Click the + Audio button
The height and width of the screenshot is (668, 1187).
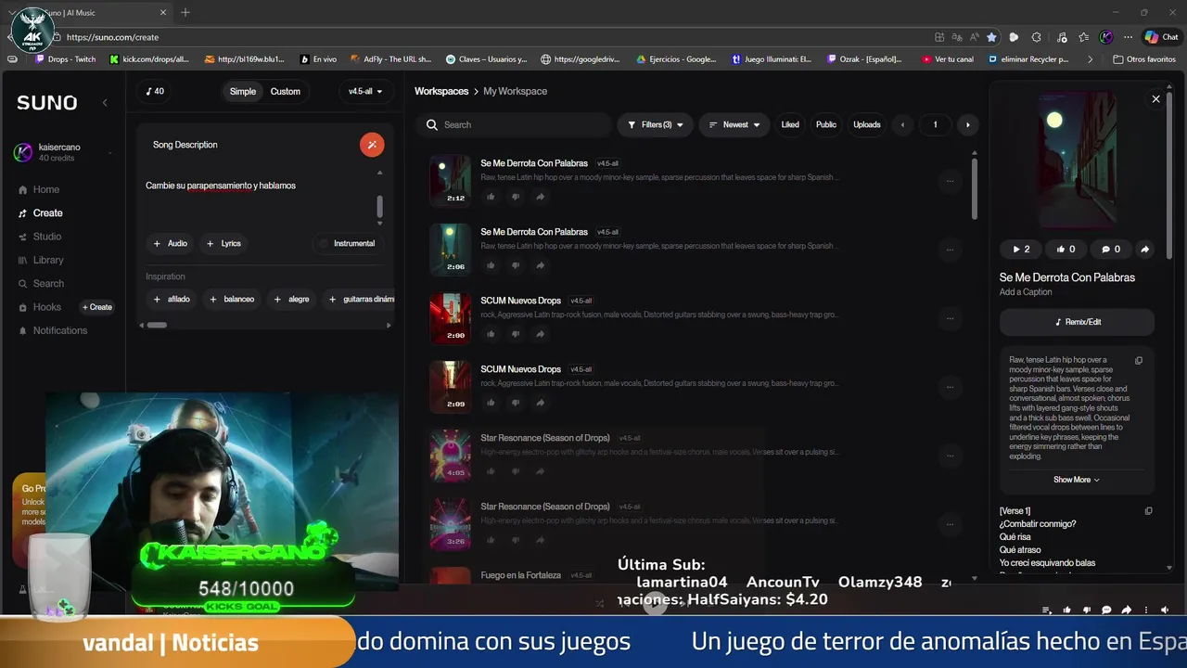[x=170, y=243]
